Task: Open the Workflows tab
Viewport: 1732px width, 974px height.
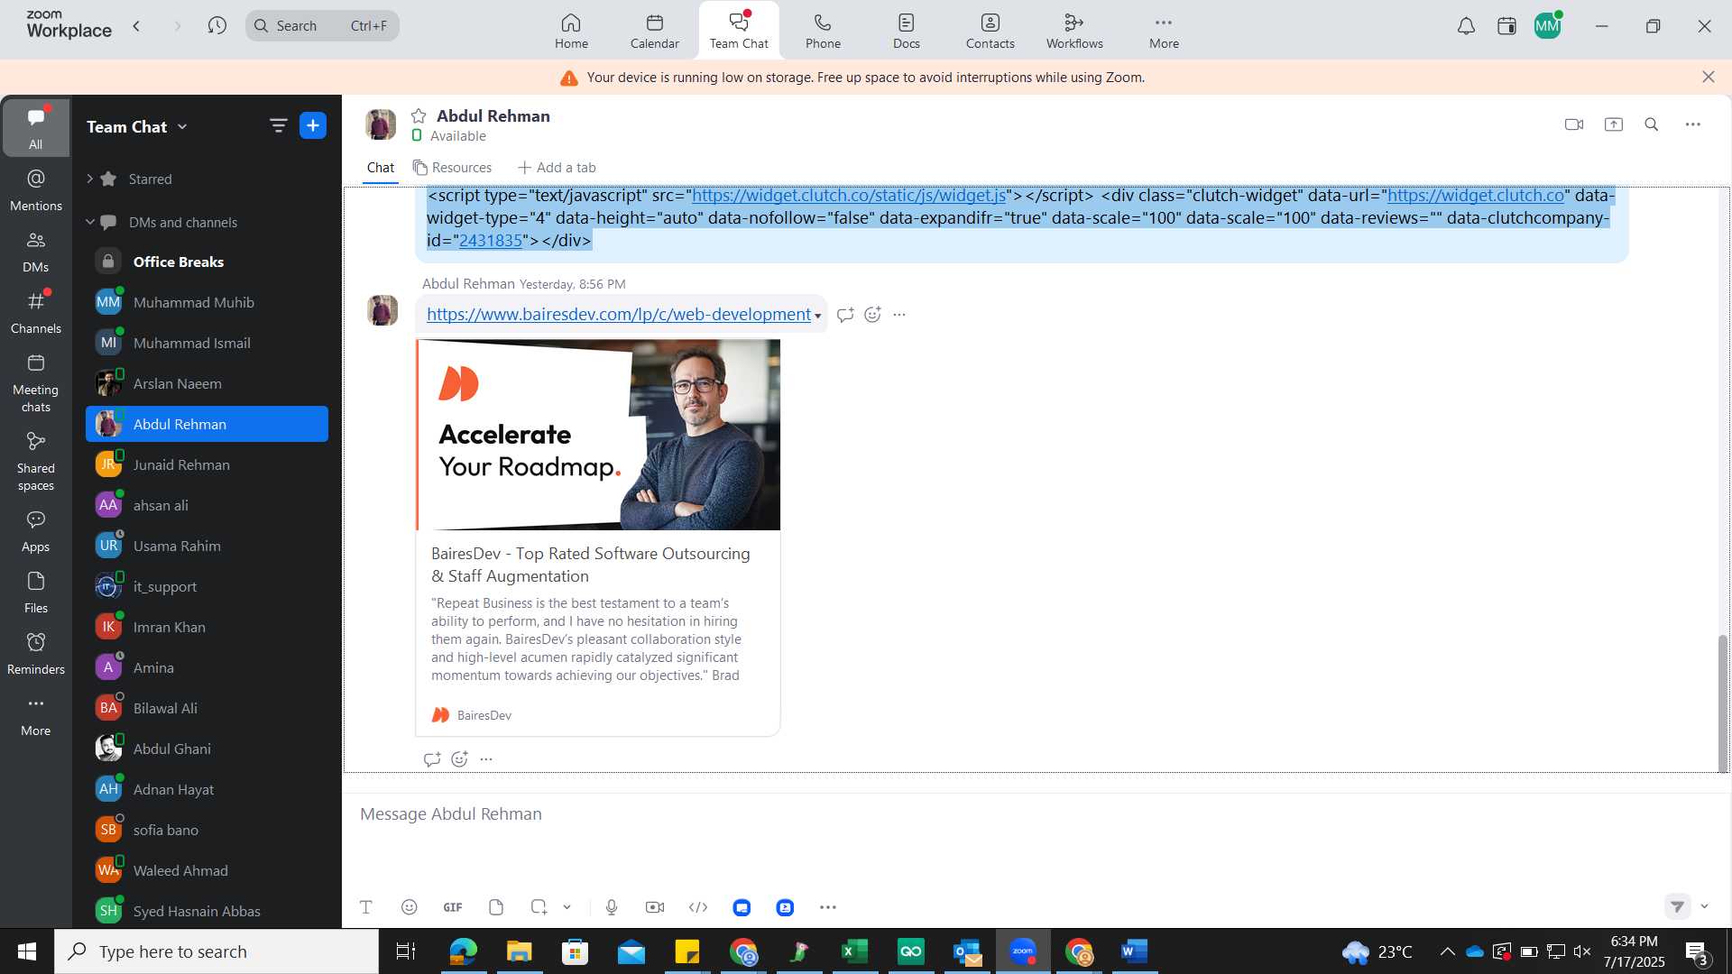Action: click(x=1074, y=30)
